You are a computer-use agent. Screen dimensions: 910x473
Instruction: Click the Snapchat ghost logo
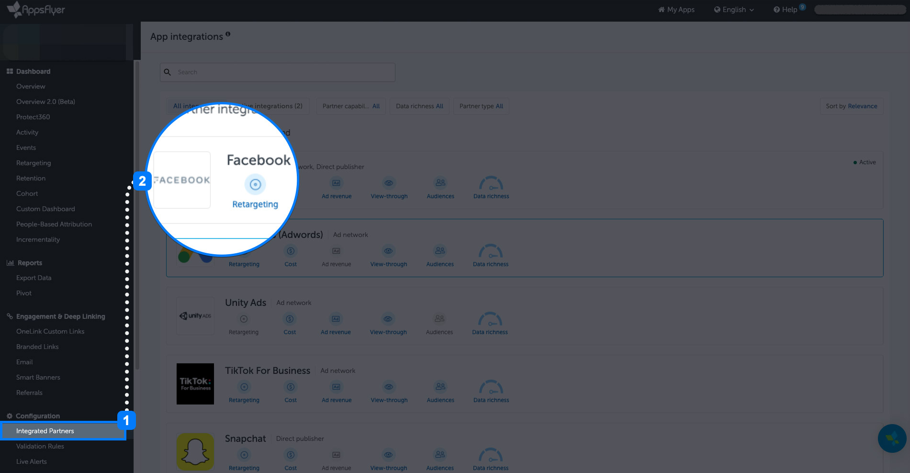coord(195,452)
